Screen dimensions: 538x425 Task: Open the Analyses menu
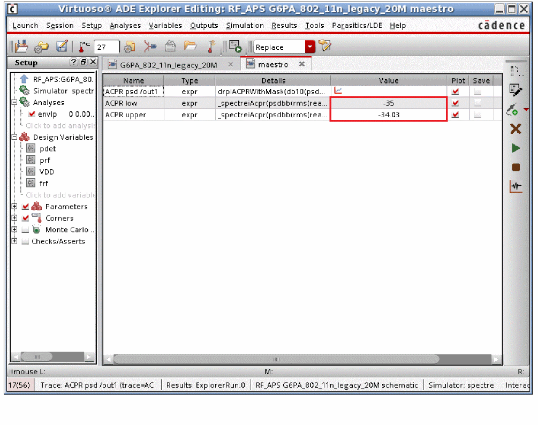click(x=125, y=25)
